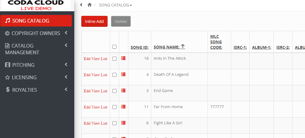305x138 pixels.
Task: Click View link for Fight Like A Girl
Action: [x=96, y=123]
